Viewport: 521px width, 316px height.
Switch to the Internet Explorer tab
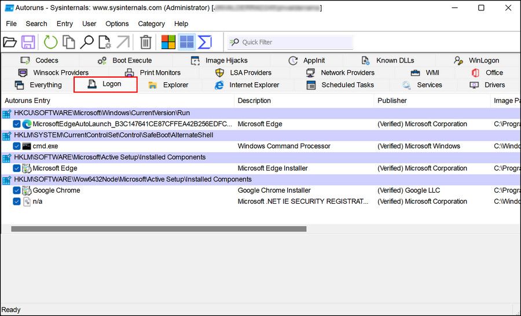(x=247, y=85)
